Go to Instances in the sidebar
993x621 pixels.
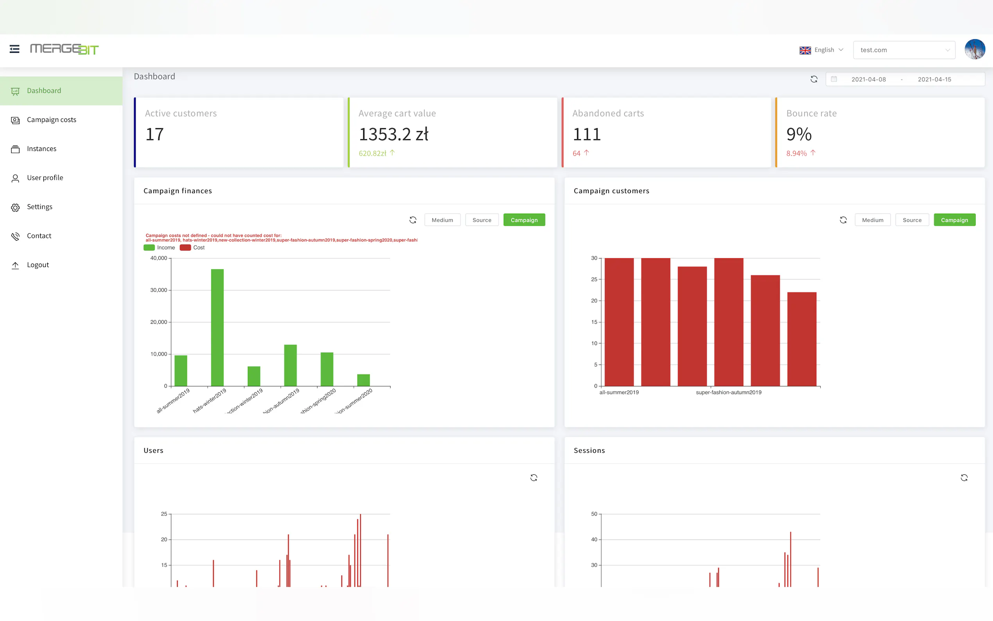[x=41, y=149]
